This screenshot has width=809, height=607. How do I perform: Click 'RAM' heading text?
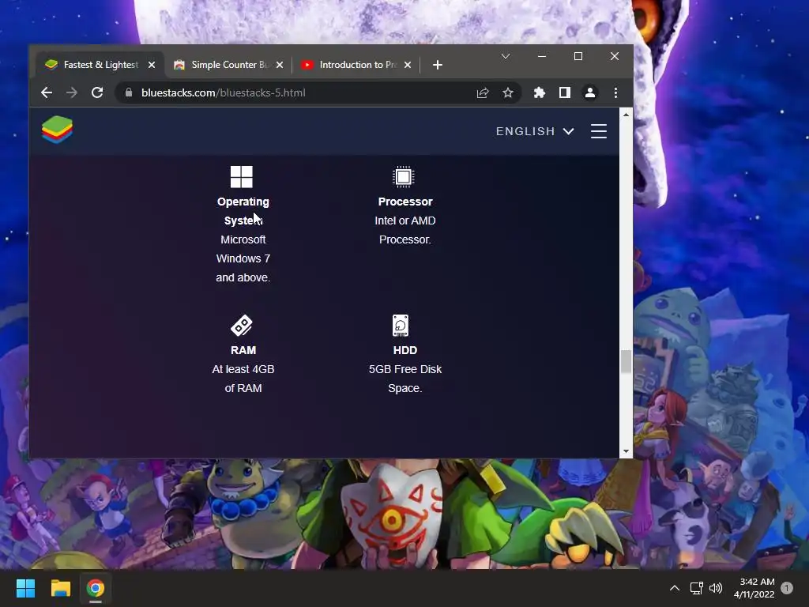click(x=243, y=350)
